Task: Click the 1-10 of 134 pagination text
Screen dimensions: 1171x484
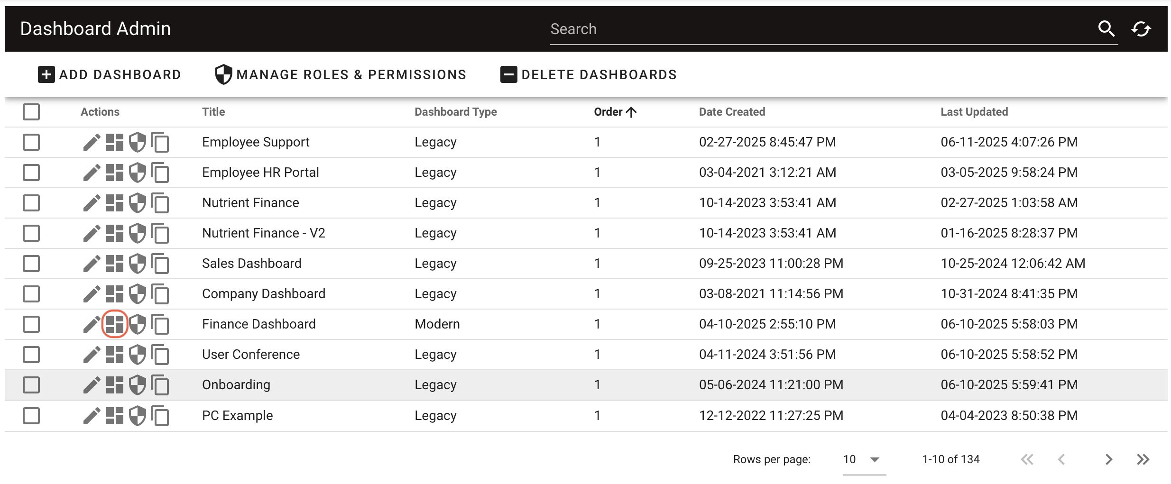Action: tap(950, 459)
